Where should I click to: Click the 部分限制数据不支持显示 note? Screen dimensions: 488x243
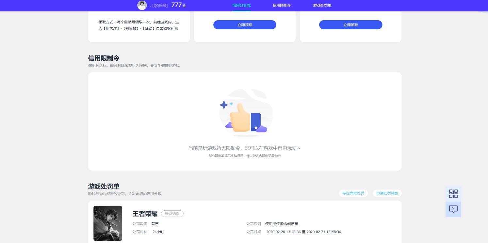(245, 156)
